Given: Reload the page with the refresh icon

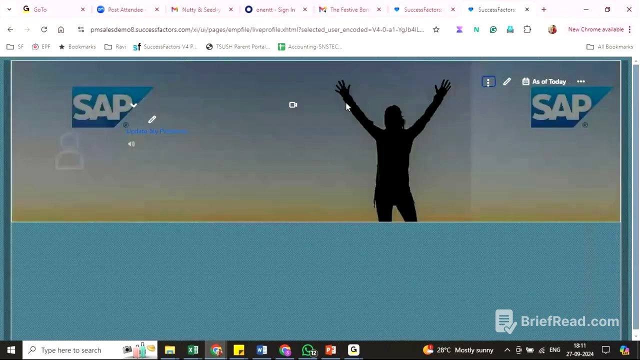Looking at the screenshot, I should click(43, 29).
